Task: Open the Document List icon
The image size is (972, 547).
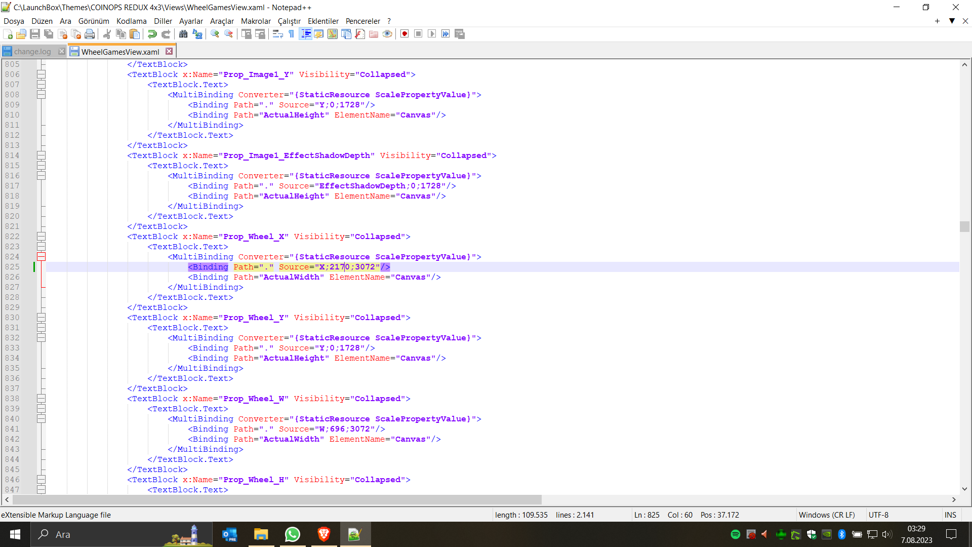Action: (x=346, y=34)
